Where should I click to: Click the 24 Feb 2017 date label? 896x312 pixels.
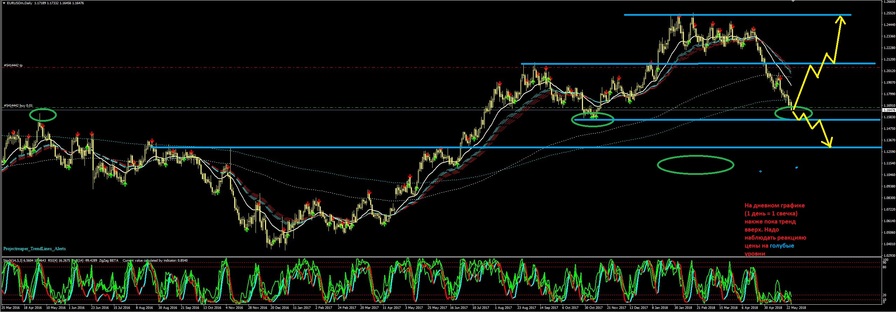click(x=347, y=308)
